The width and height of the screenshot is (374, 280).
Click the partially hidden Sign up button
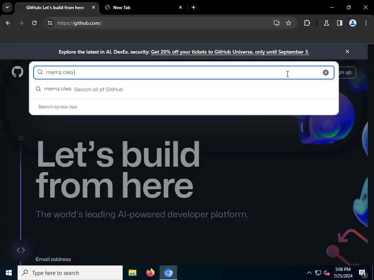click(347, 73)
